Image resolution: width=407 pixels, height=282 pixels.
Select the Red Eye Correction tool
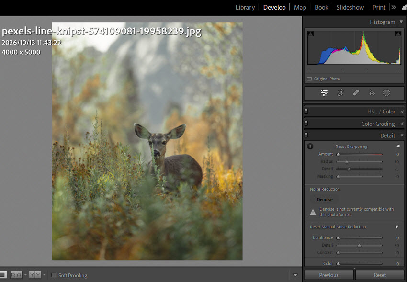tap(372, 93)
